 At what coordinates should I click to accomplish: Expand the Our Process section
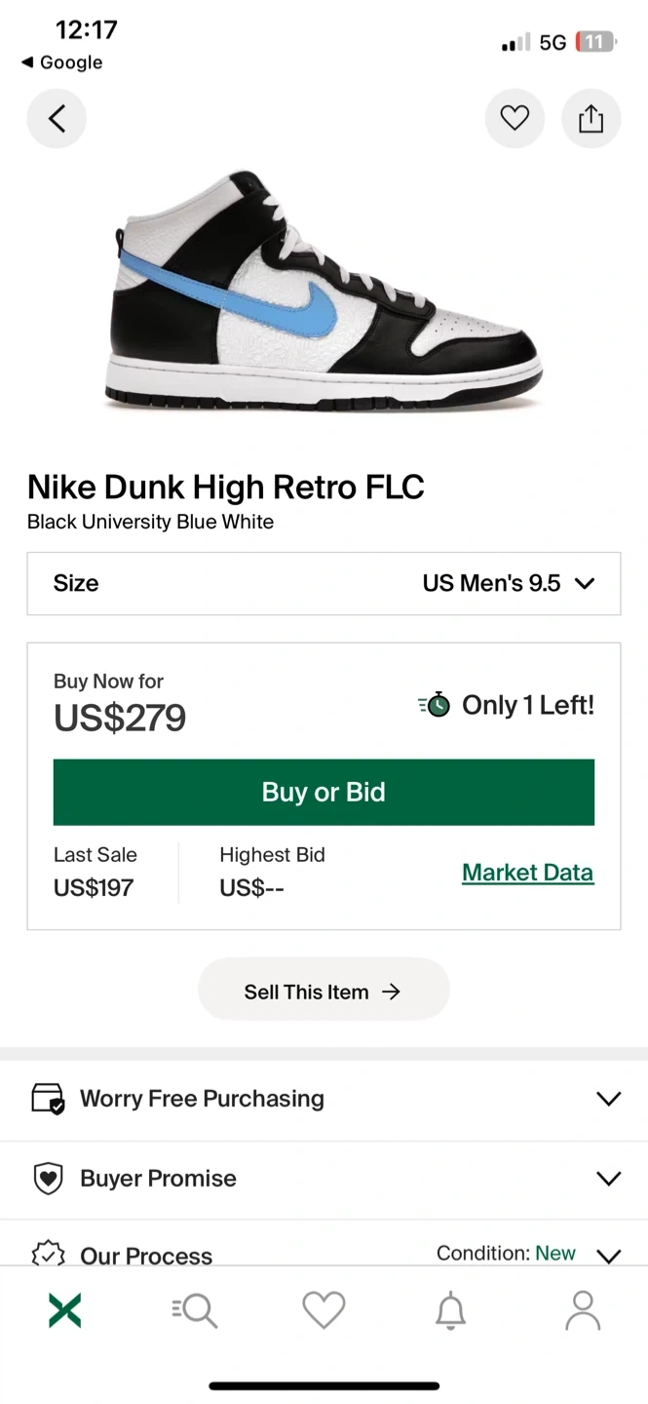tap(608, 1255)
